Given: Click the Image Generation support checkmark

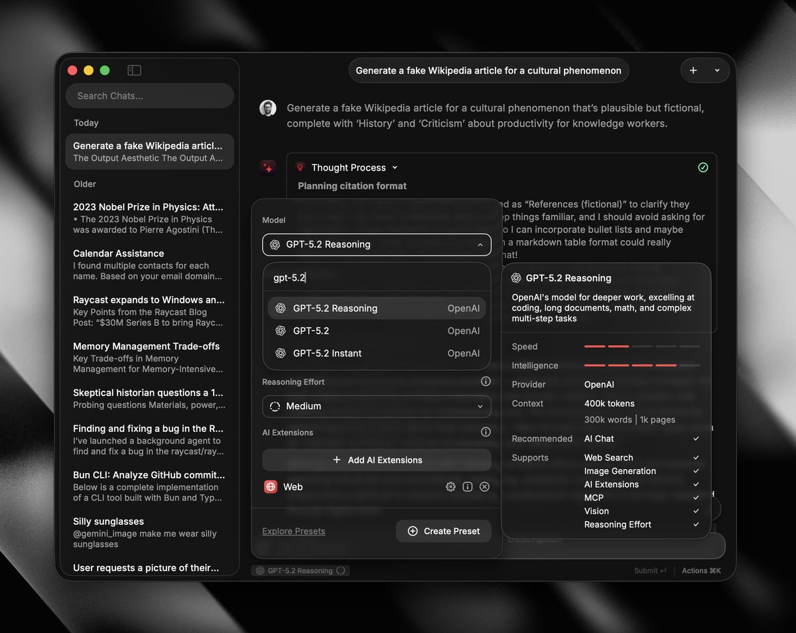Looking at the screenshot, I should coord(696,471).
